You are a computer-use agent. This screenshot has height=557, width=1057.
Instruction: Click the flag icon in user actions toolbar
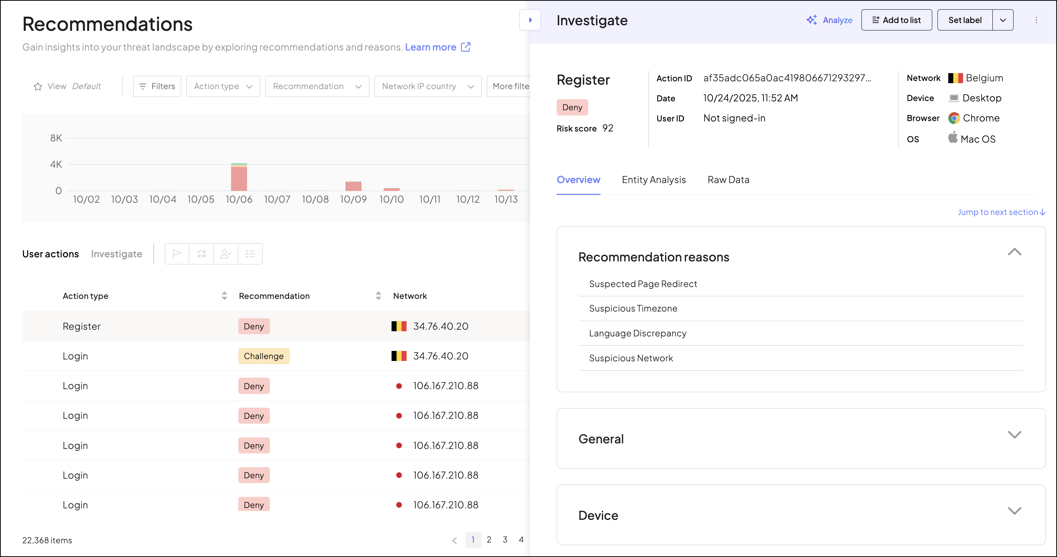coord(177,254)
